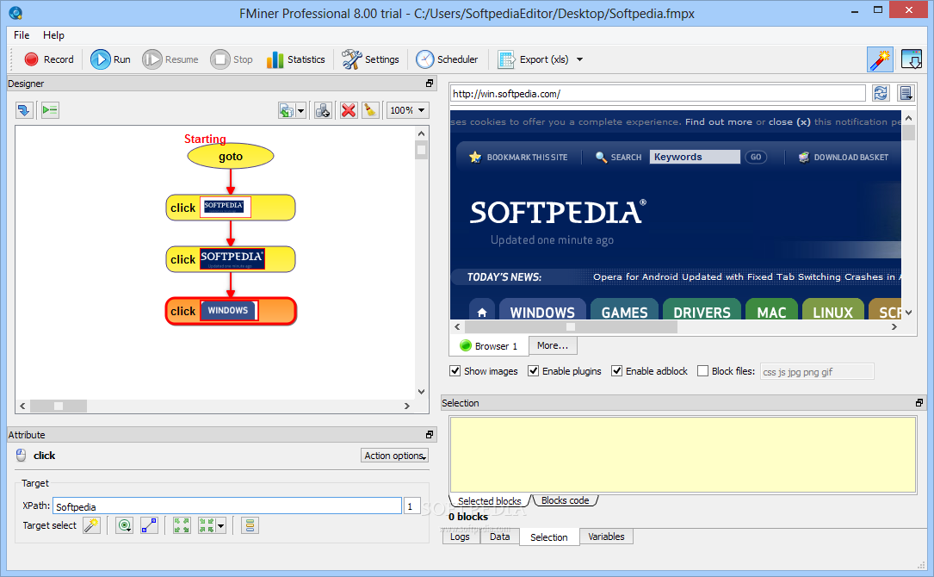
Task: Clear designer with the broom icon
Action: 370,110
